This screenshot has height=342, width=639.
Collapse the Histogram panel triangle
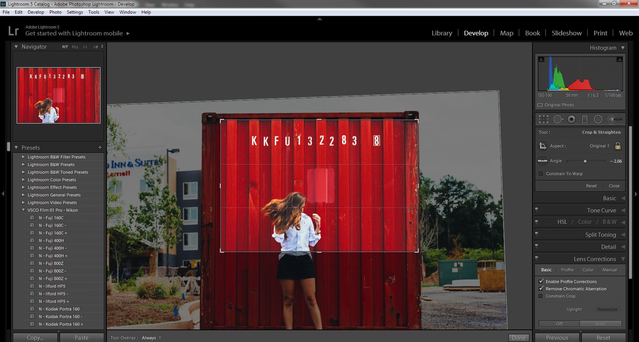(623, 48)
